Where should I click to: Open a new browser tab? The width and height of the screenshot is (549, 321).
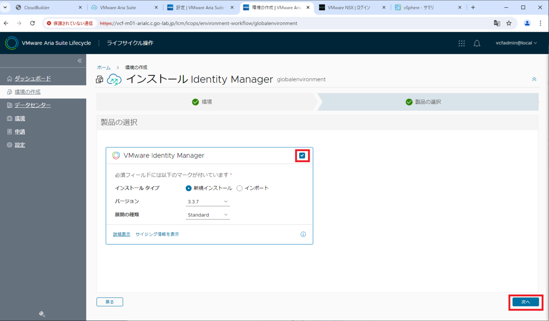tap(473, 7)
